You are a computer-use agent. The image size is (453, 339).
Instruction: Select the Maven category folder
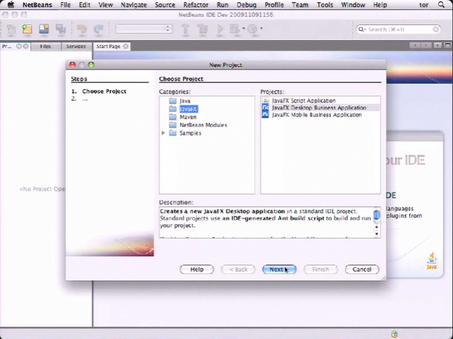tap(183, 117)
